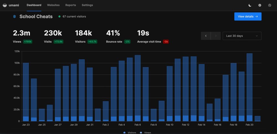Click the Jan 29 axis label
Viewport: 277px width, 134px height.
click(74, 125)
